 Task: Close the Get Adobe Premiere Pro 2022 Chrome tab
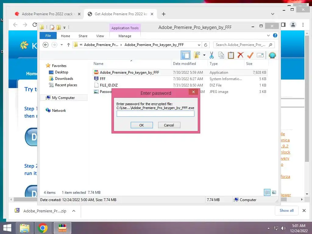pos(152,14)
